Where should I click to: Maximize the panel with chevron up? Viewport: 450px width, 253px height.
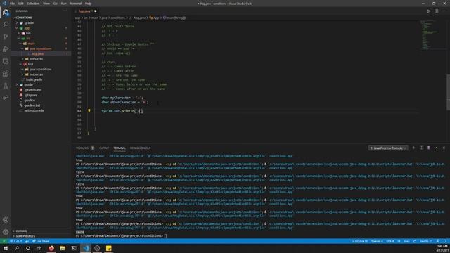(x=436, y=148)
